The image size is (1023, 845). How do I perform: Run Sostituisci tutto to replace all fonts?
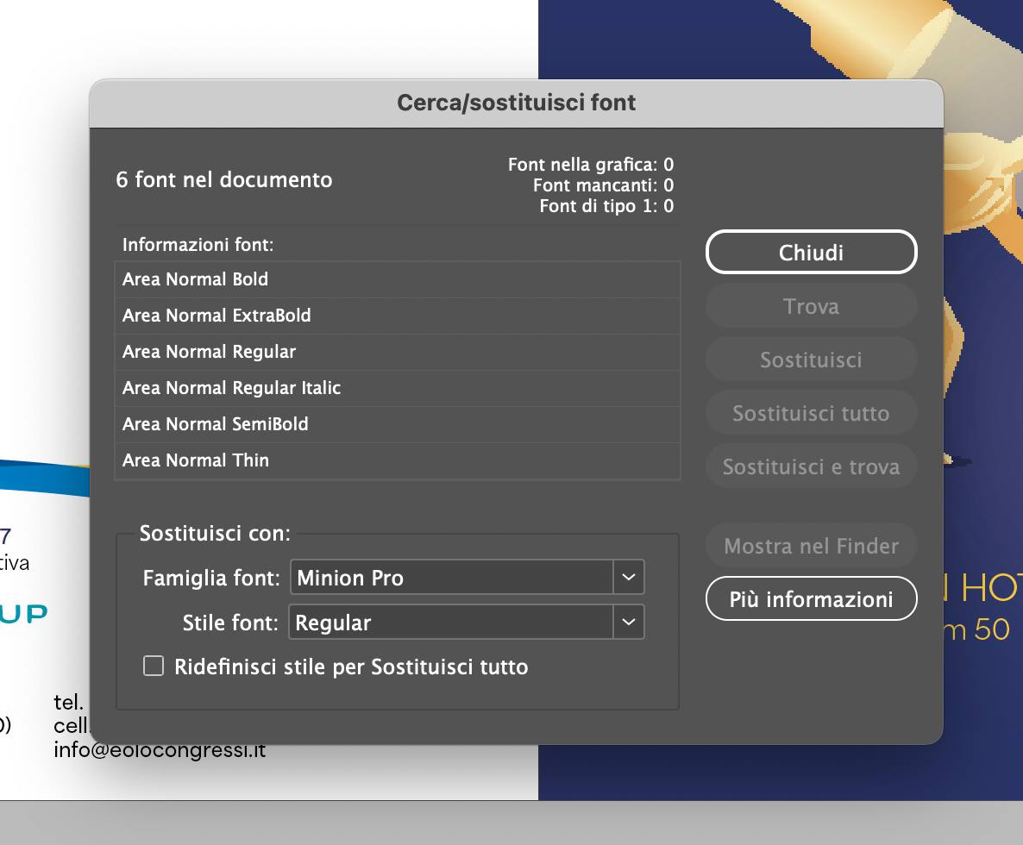pos(811,413)
